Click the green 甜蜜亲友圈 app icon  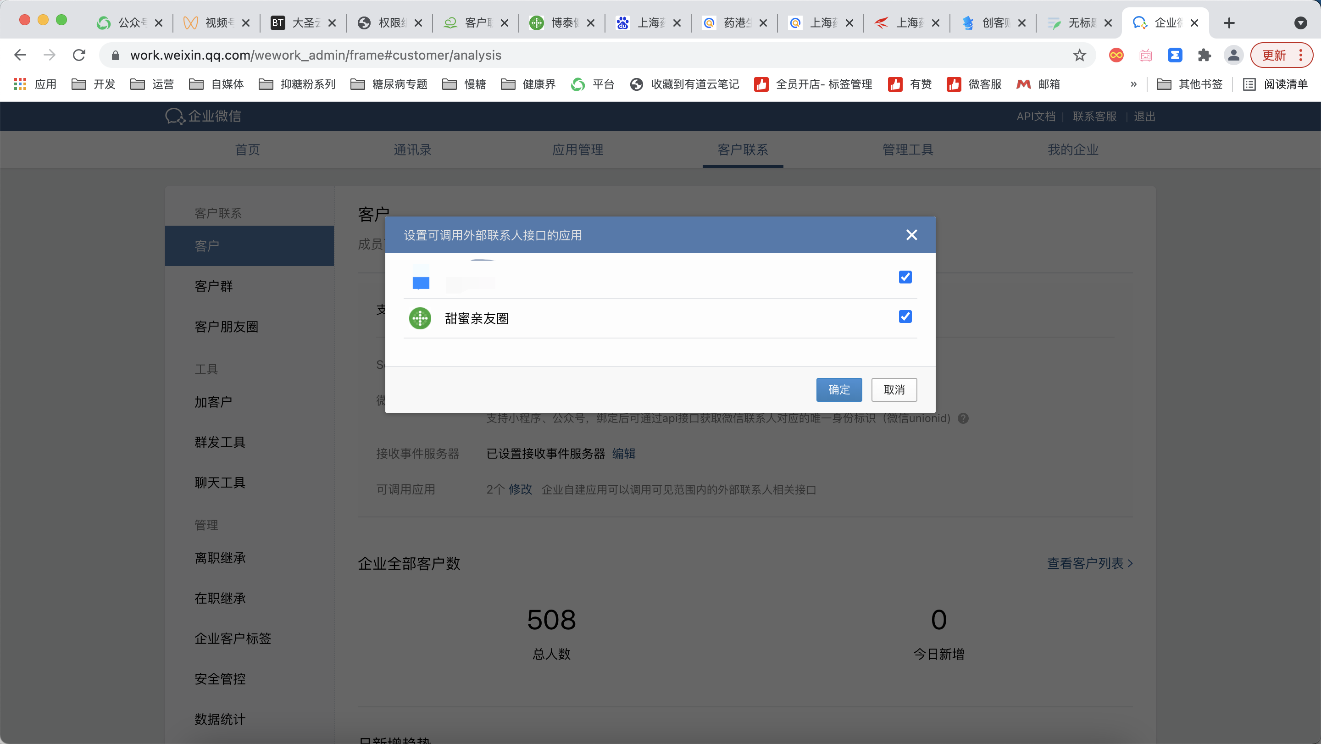click(420, 318)
